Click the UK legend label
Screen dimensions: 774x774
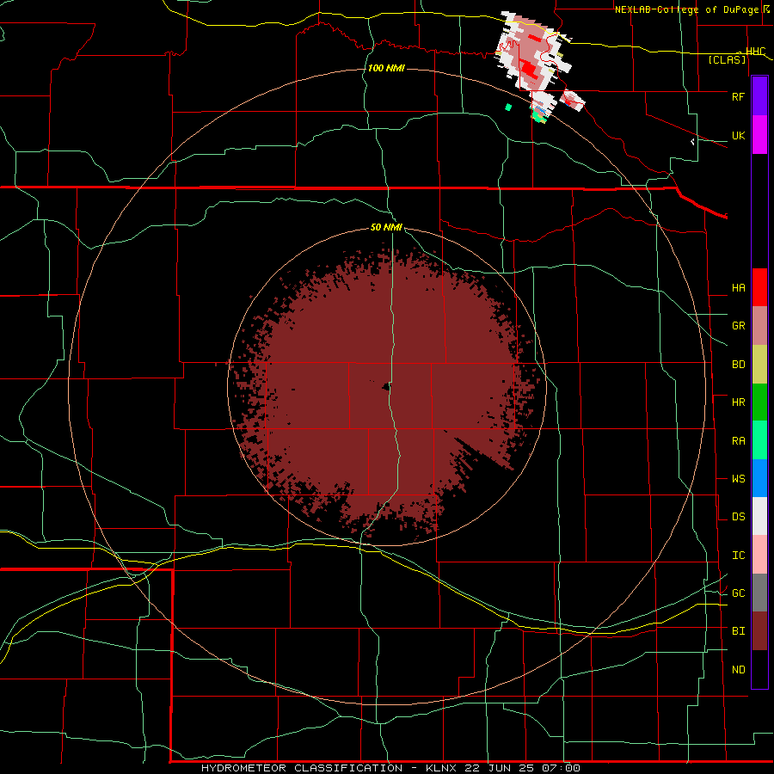(x=738, y=136)
